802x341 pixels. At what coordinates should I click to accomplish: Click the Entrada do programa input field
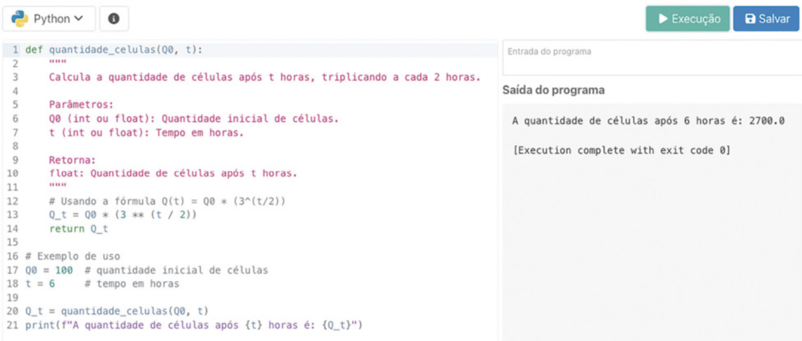point(651,57)
